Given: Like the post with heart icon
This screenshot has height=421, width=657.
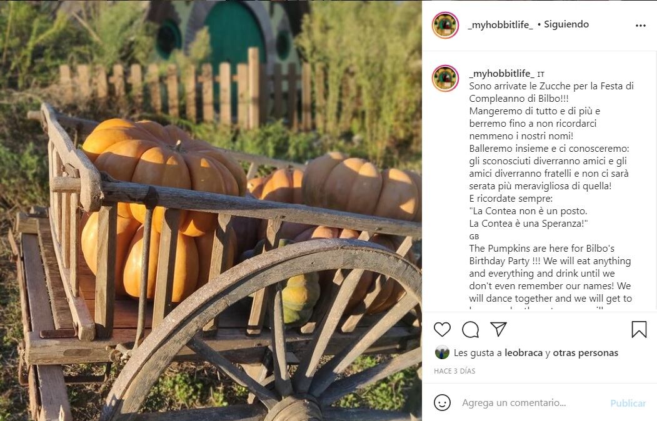Looking at the screenshot, I should 442,329.
